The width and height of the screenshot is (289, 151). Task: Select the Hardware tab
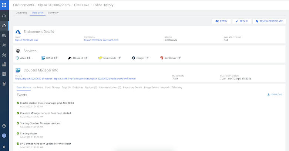coord(38,87)
